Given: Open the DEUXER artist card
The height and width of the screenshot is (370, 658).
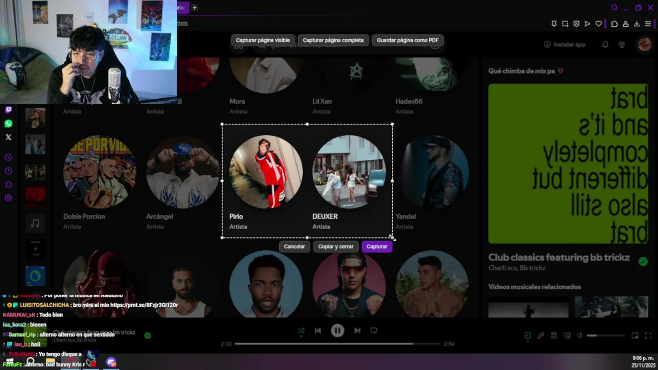Looking at the screenshot, I should [x=349, y=182].
